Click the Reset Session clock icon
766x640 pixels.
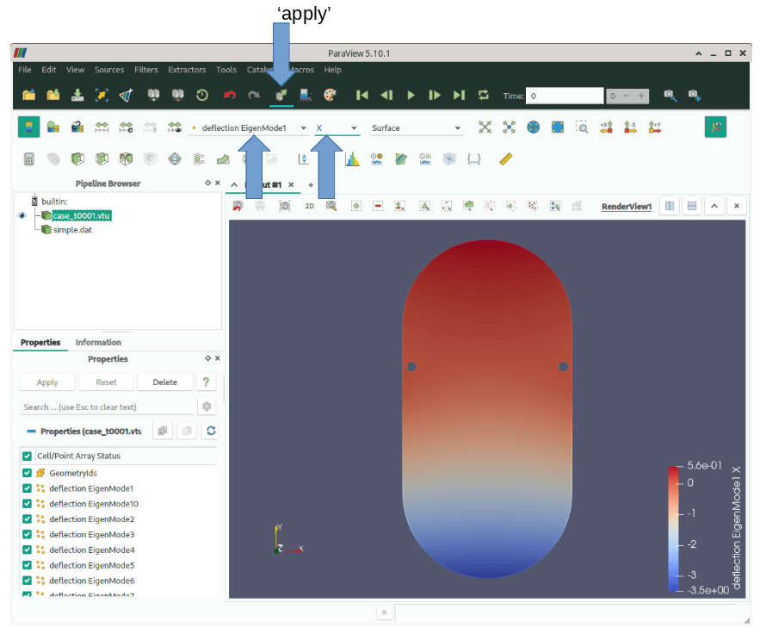202,95
